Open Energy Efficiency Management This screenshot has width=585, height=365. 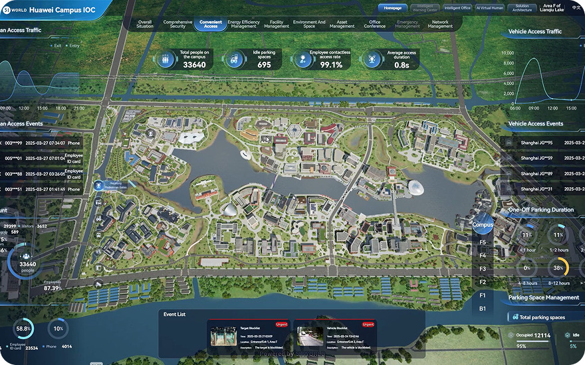(x=243, y=24)
